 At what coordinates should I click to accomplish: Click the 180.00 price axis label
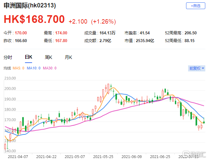click(10, 109)
